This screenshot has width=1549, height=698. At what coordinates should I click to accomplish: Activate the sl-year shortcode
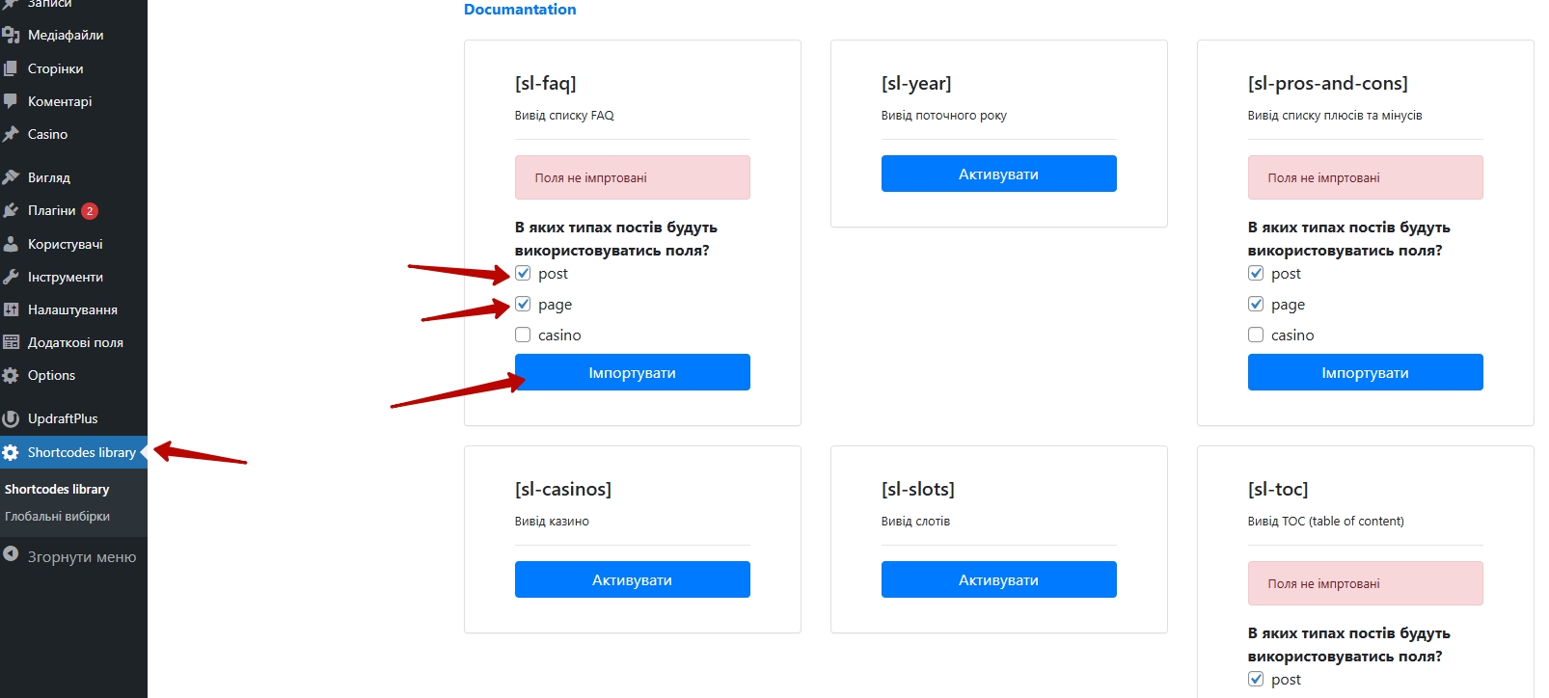click(x=999, y=174)
